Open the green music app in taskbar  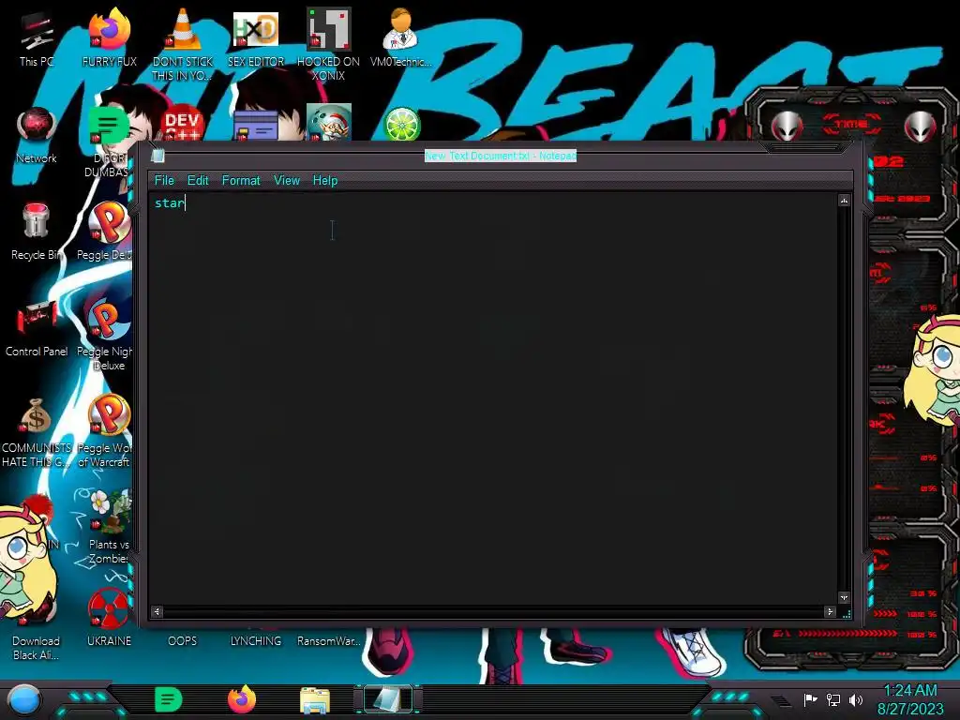(x=169, y=699)
